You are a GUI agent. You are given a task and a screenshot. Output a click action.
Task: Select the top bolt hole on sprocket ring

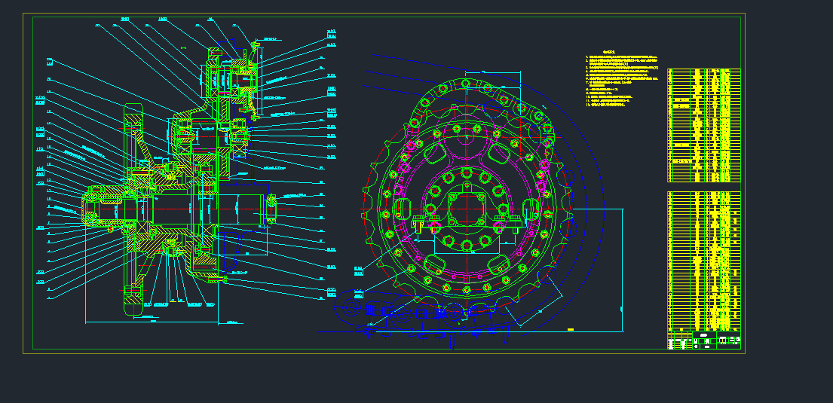click(467, 83)
